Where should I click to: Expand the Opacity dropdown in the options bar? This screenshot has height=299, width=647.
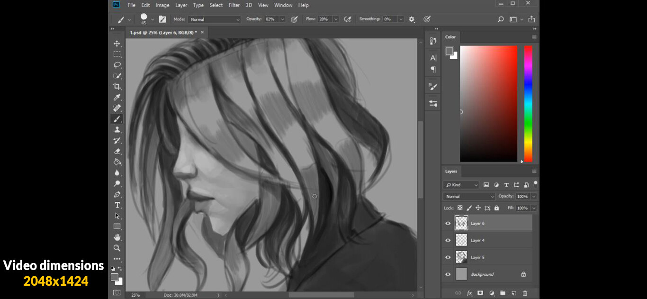[282, 19]
